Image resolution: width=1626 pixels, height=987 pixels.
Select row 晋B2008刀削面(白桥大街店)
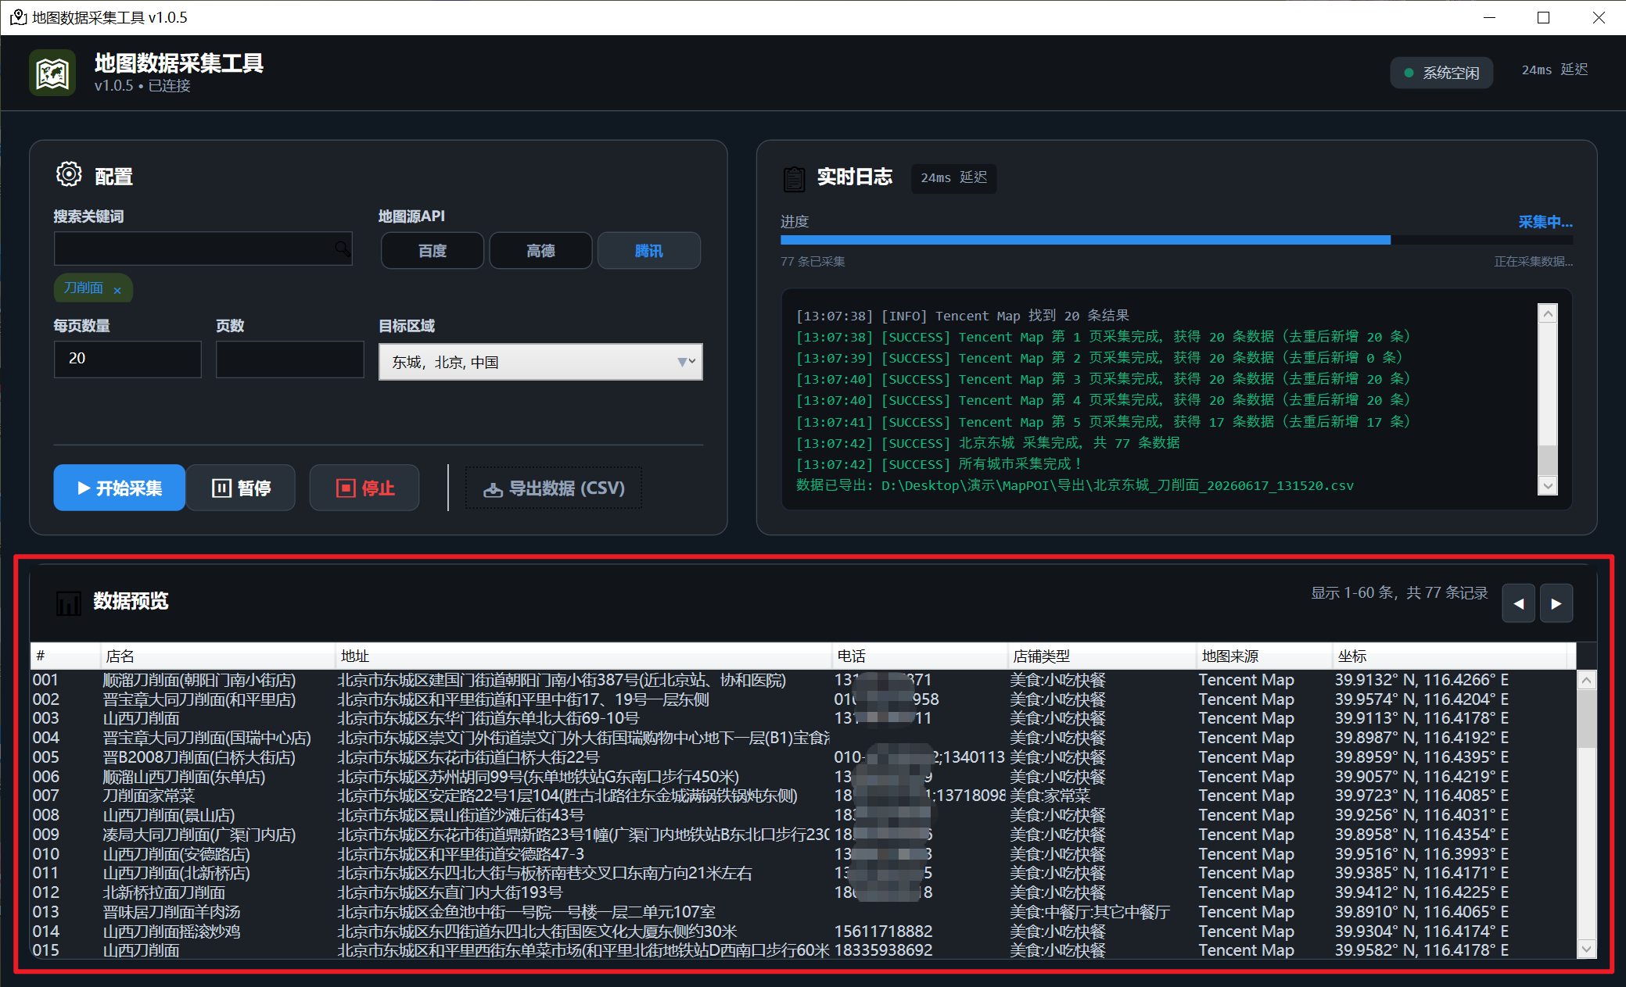803,757
